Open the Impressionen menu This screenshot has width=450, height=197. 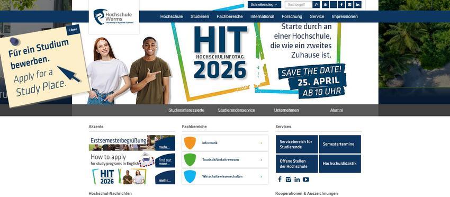tap(345, 16)
